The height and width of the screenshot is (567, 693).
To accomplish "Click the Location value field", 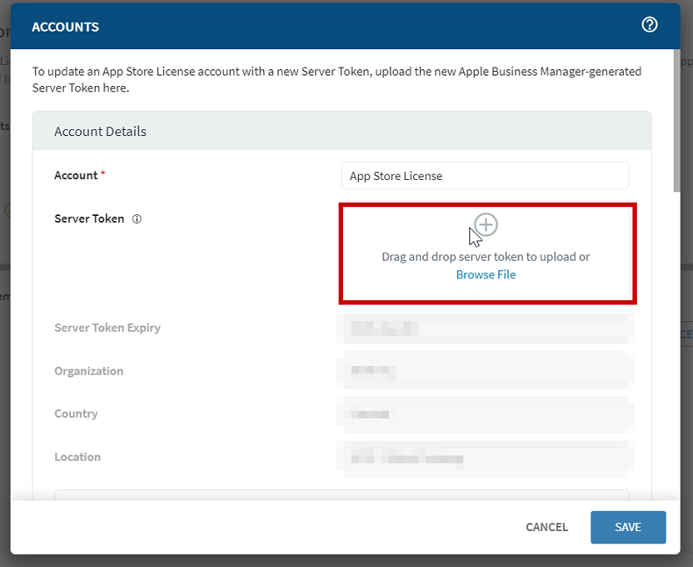I will pos(485,457).
